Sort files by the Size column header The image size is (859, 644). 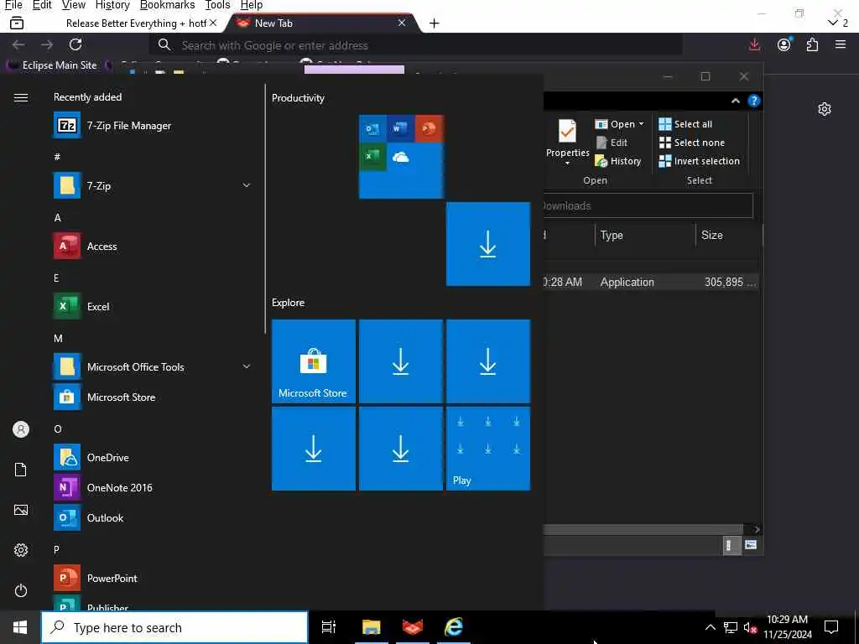click(x=729, y=235)
